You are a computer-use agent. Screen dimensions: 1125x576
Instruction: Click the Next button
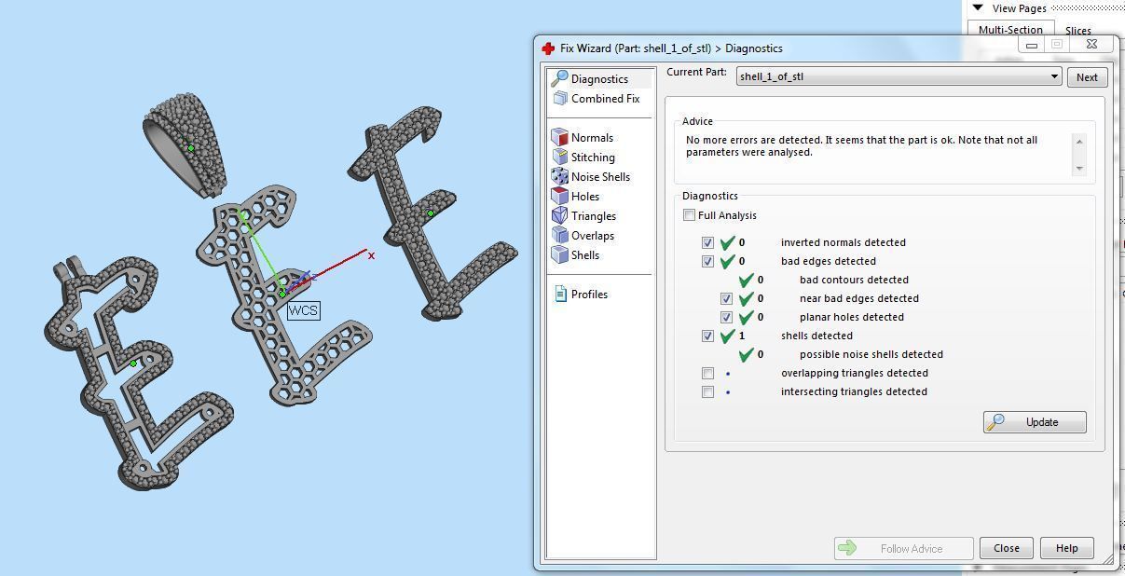(1087, 77)
